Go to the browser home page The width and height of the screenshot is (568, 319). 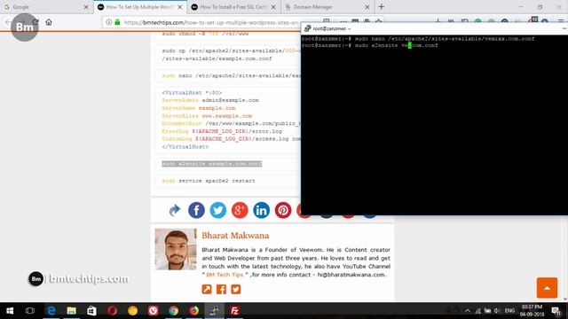pos(49,22)
